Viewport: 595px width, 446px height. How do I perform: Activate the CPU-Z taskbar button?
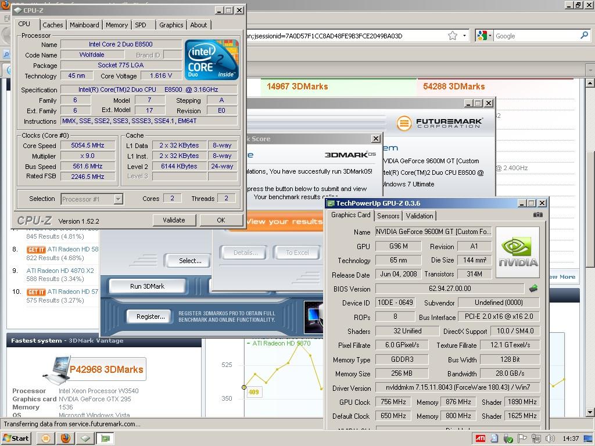click(85, 438)
